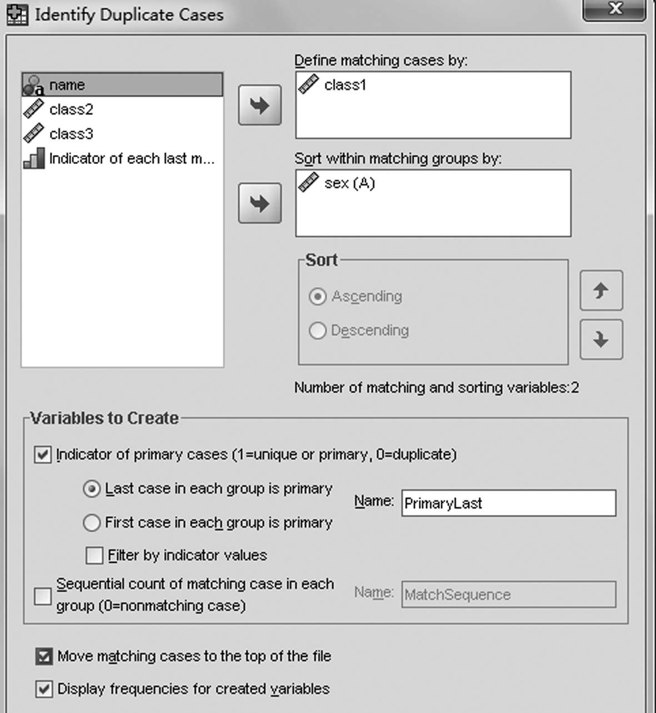Select sex (A) in sort box
656x713 pixels.
coord(349,183)
